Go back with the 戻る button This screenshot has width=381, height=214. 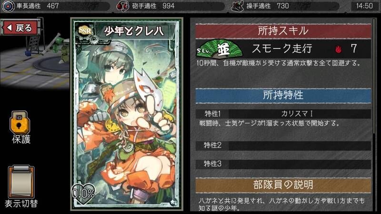20,28
